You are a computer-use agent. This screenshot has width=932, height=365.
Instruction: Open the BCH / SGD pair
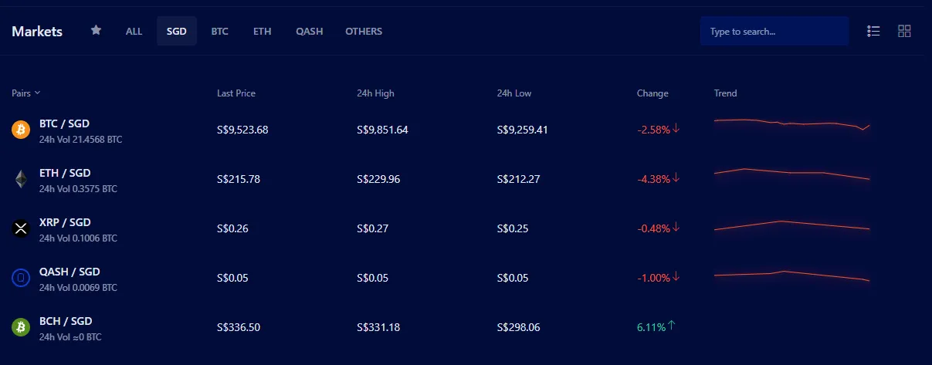[x=66, y=321]
